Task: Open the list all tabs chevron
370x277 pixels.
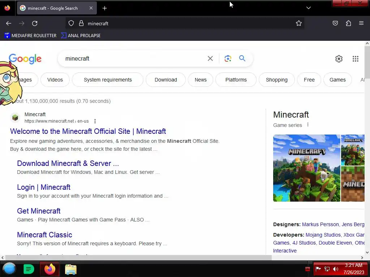Action: [309, 8]
